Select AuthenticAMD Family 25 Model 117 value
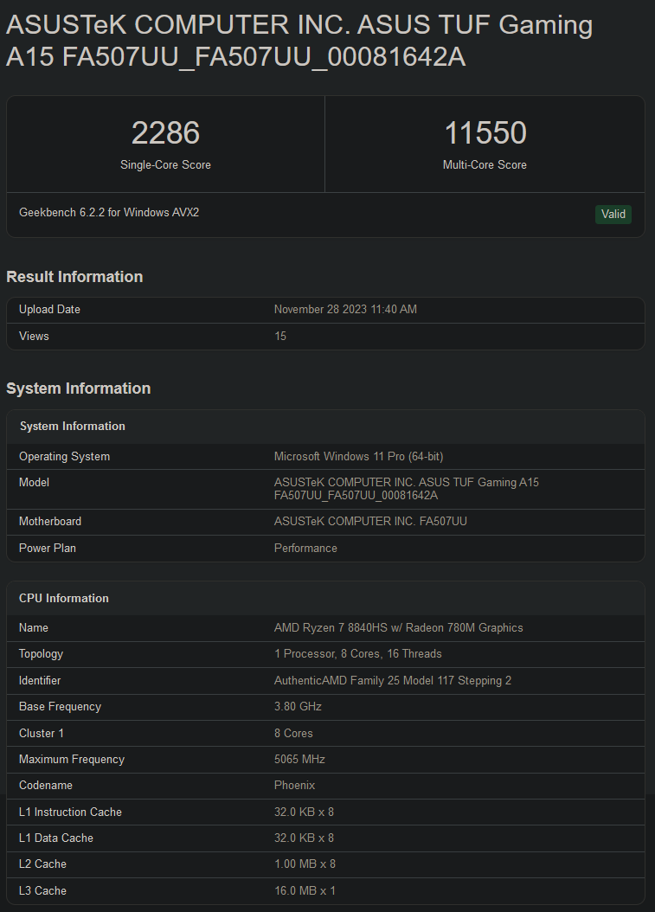The image size is (655, 912). pyautogui.click(x=393, y=680)
